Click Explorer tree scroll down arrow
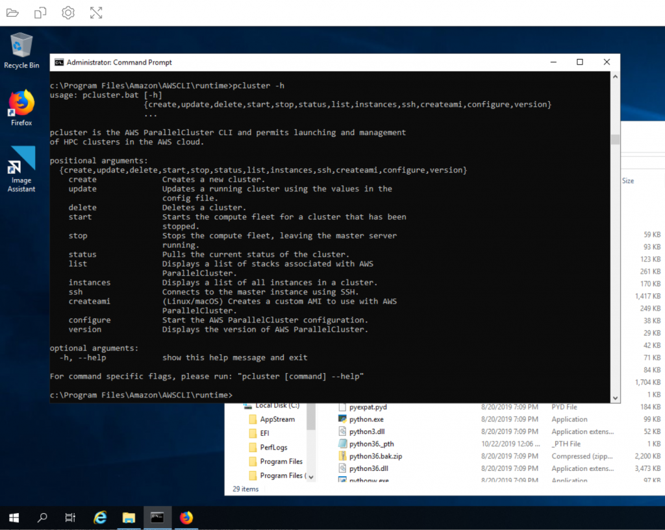Screen dimensions: 665x530 click(x=311, y=477)
